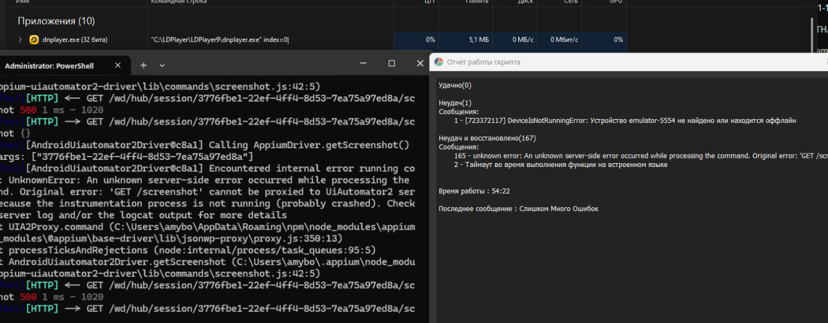
Task: Expand the dnplayer.exe process tree
Action: [x=19, y=39]
